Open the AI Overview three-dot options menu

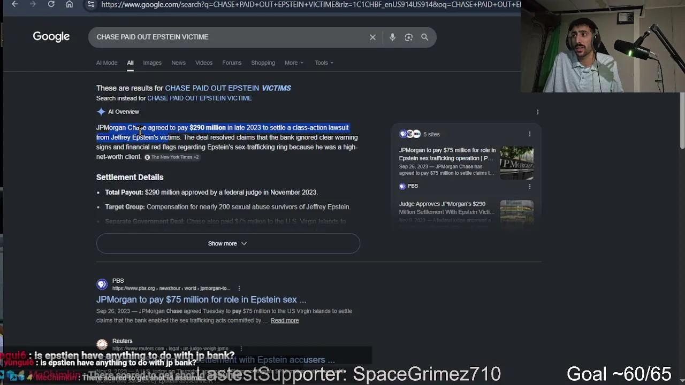tap(538, 112)
